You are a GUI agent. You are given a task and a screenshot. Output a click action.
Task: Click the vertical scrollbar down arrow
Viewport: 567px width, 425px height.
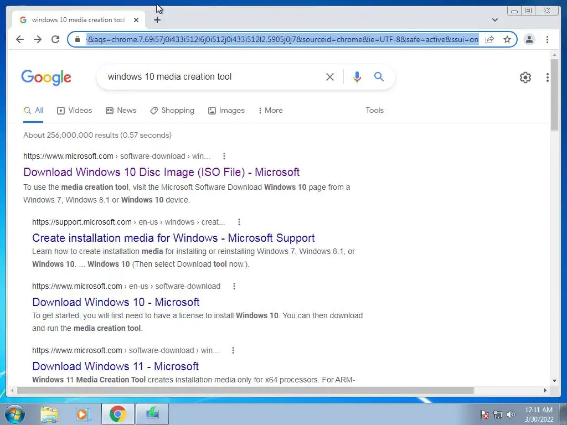(554, 381)
